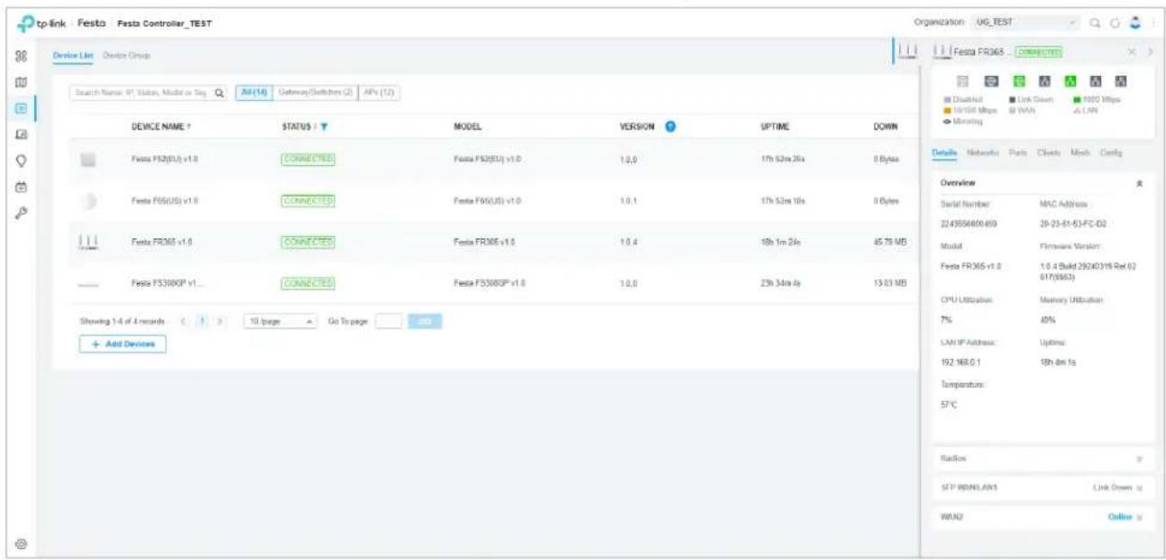
Task: Click the global search magnifier icon
Action: coord(1097,23)
